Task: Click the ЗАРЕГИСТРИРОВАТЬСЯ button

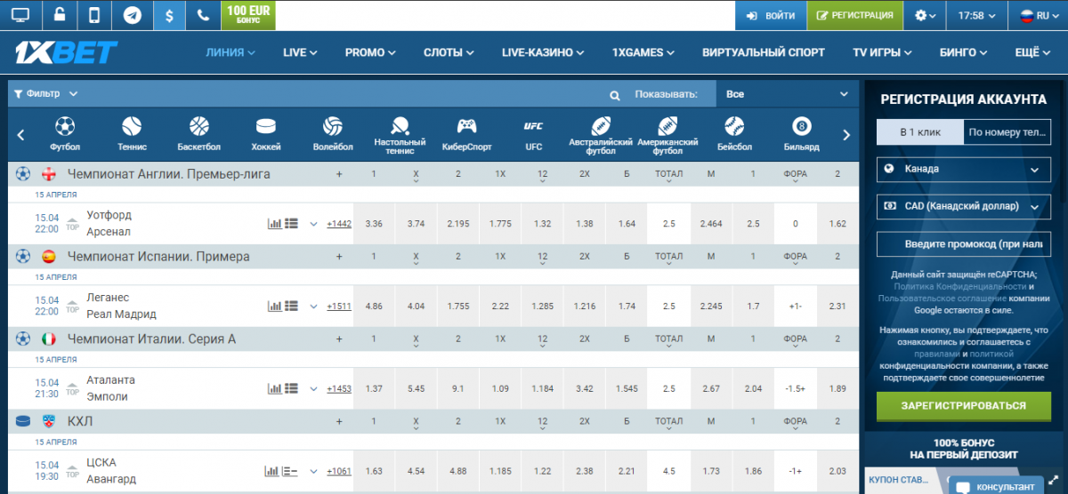Action: coord(963,405)
